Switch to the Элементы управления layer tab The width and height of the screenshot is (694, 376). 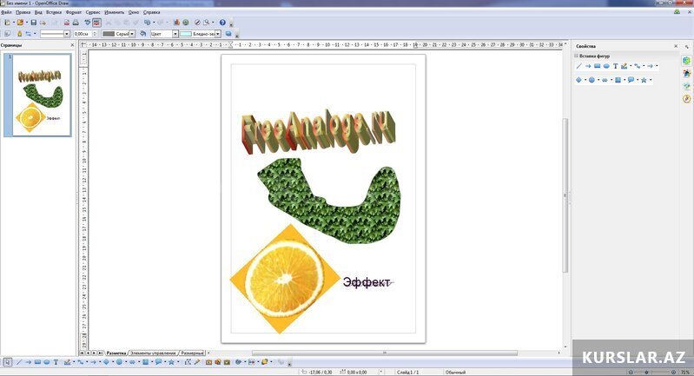pyautogui.click(x=153, y=353)
